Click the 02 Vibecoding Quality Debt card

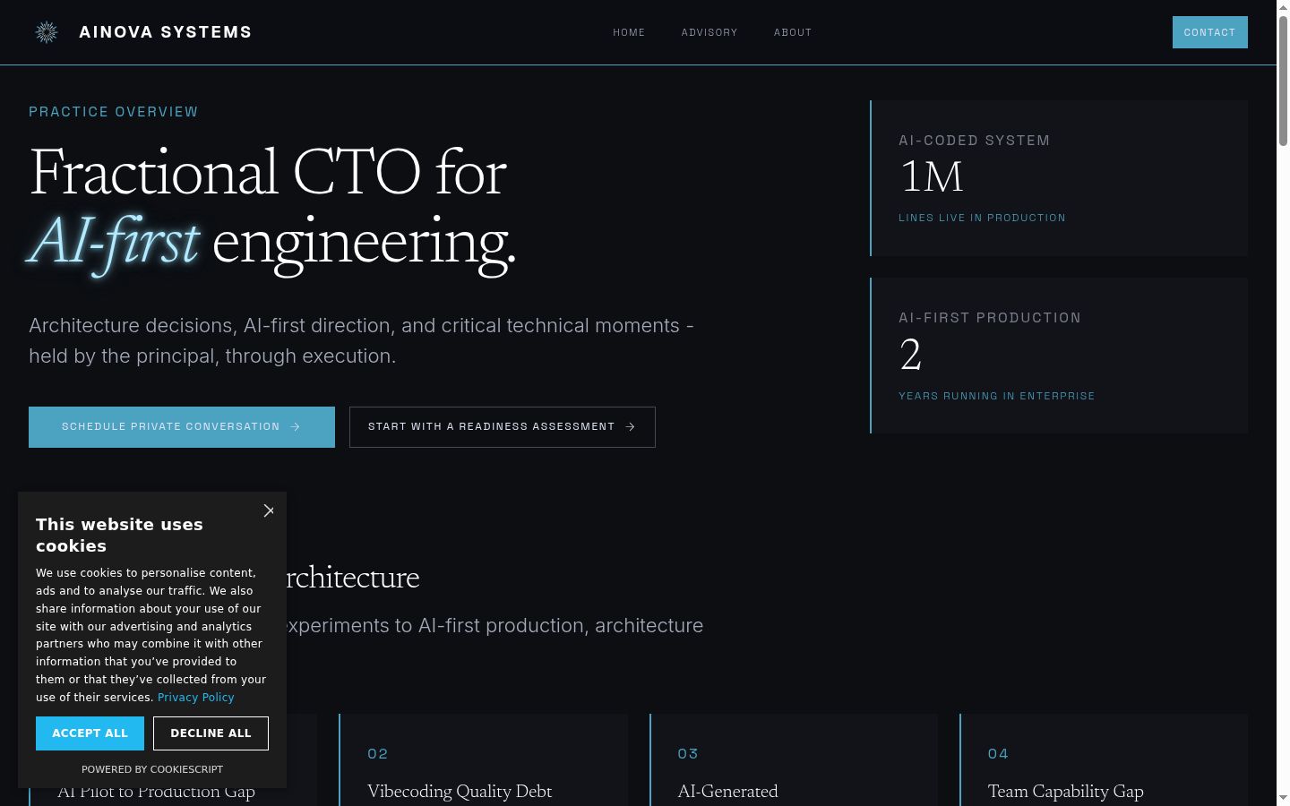click(484, 760)
